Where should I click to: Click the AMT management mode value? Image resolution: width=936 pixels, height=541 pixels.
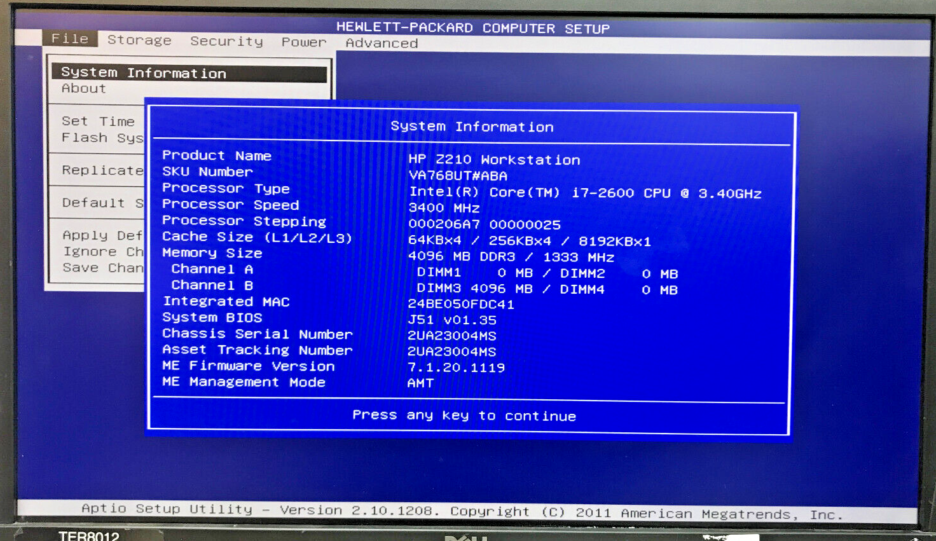click(x=420, y=383)
